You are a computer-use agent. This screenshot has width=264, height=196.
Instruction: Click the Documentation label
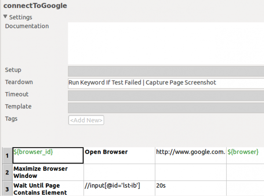coord(27,26)
